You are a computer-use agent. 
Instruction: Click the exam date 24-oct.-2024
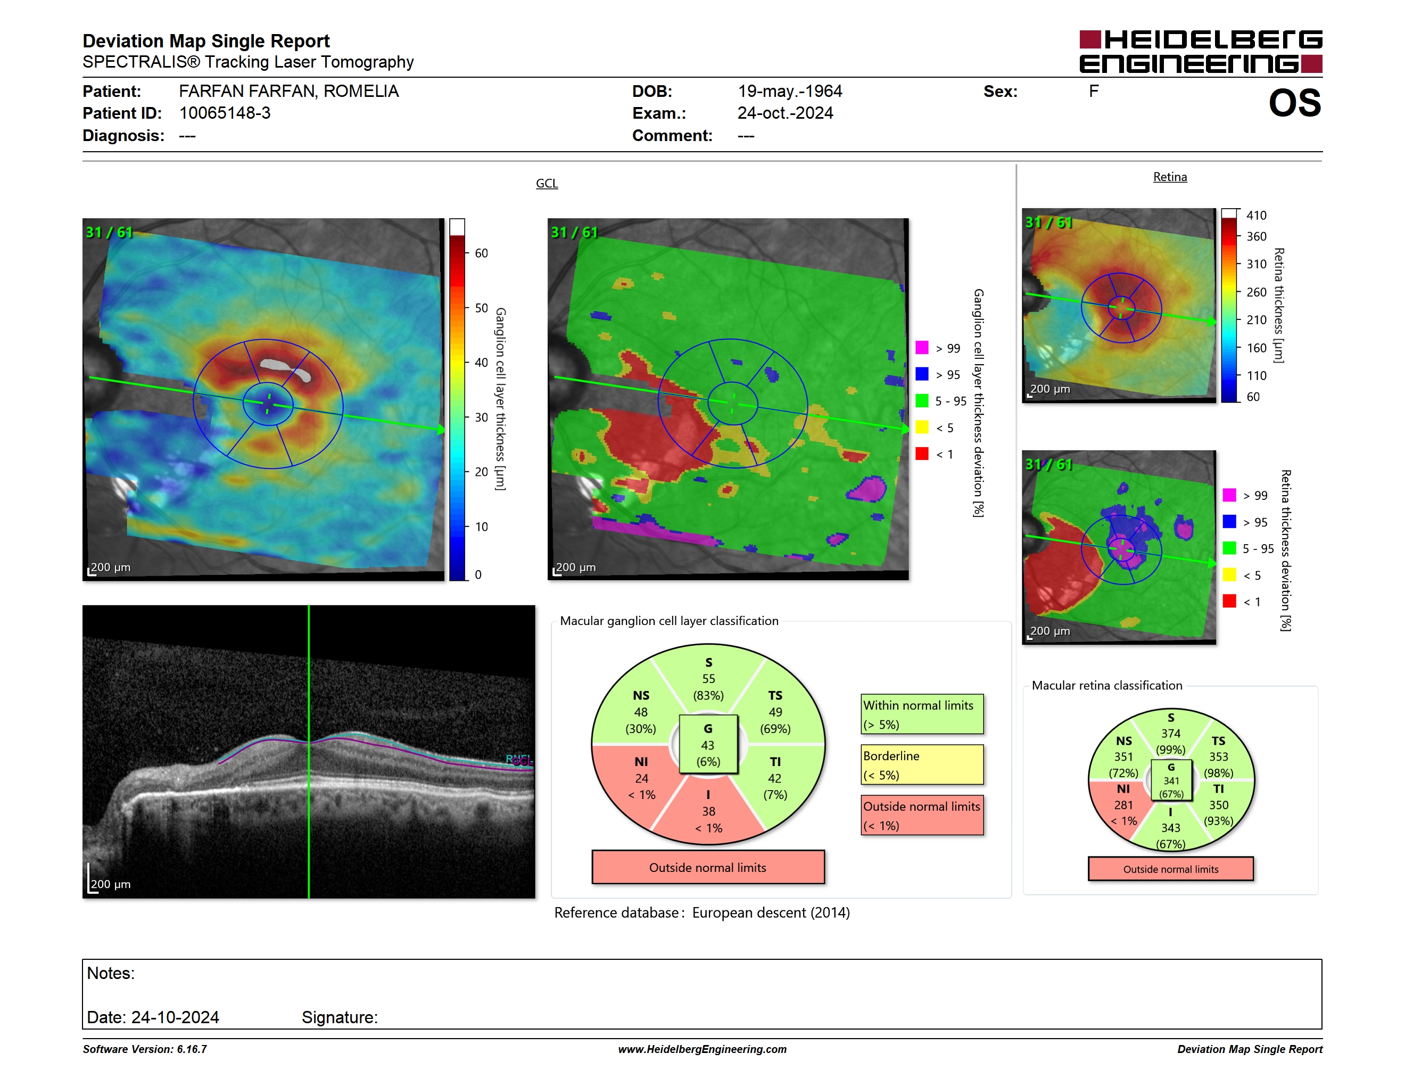pyautogui.click(x=785, y=113)
